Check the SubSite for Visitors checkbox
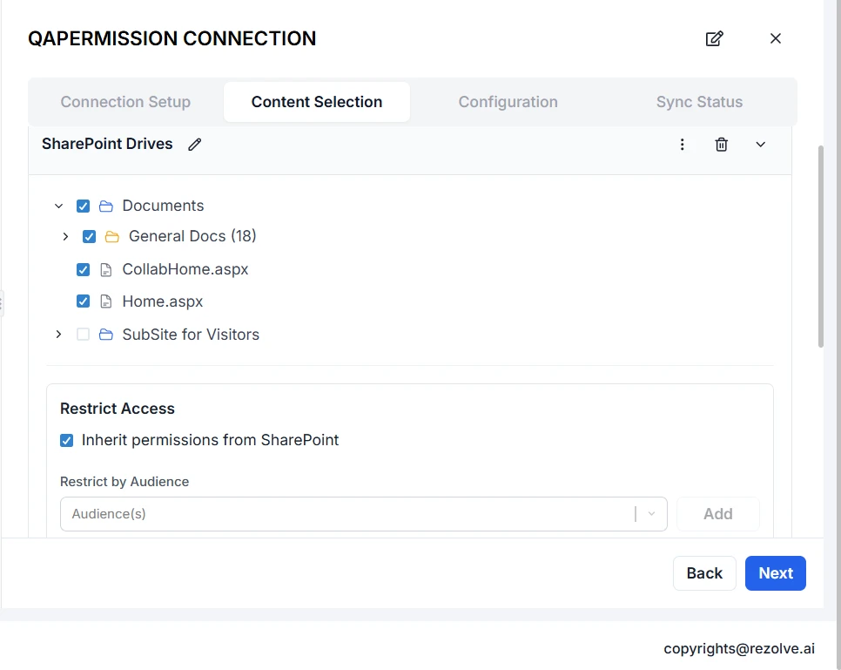 click(84, 335)
